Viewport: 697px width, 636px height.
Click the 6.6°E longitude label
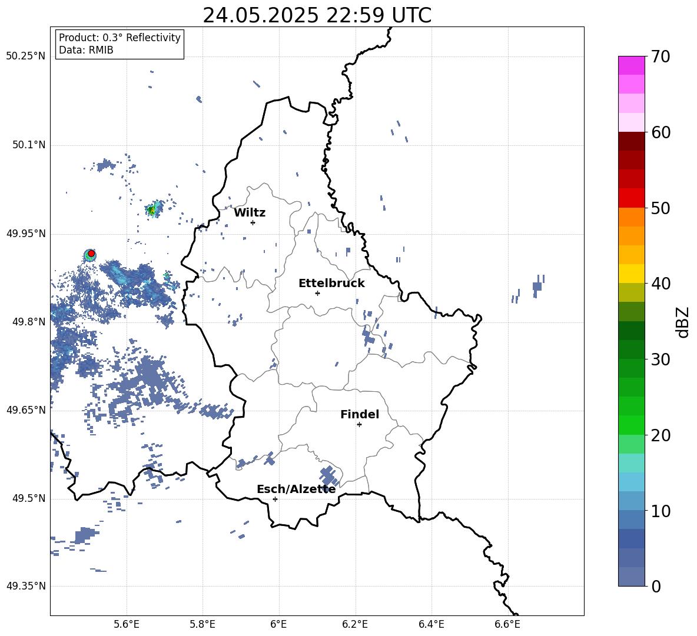[507, 624]
